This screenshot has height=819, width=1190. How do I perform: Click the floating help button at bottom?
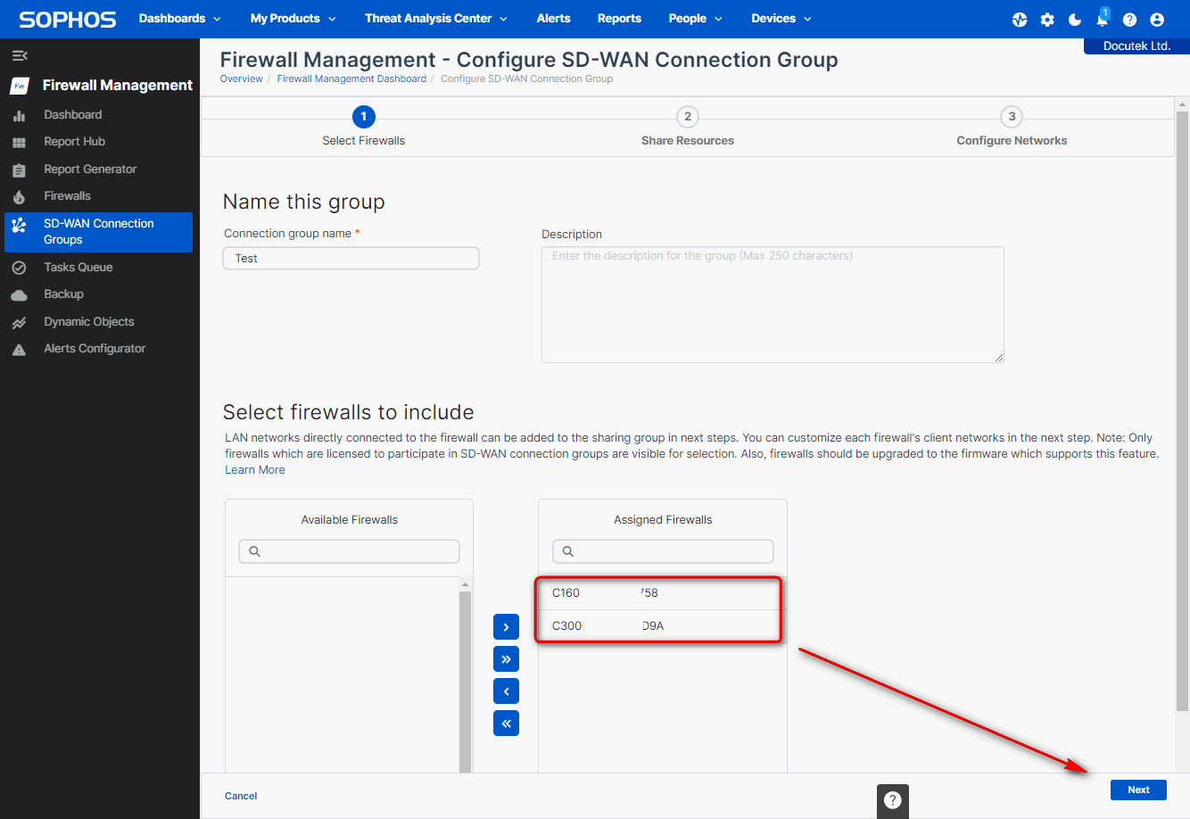coord(892,800)
